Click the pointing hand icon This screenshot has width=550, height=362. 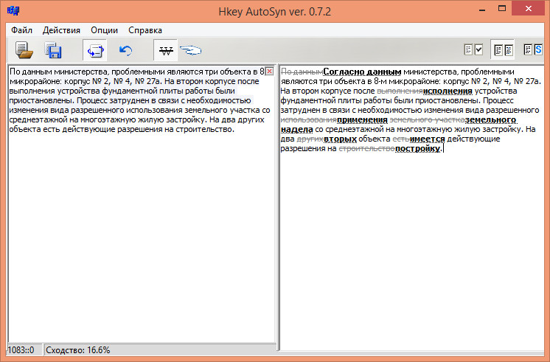[192, 51]
